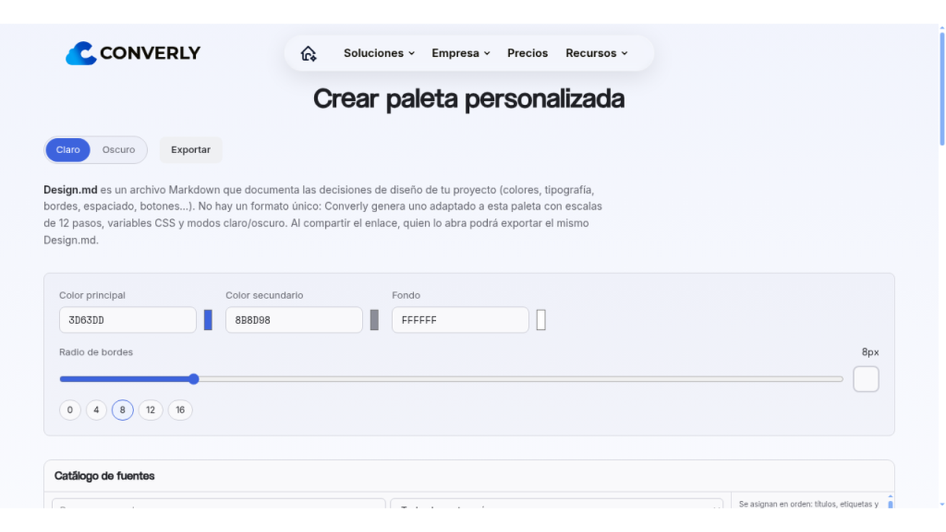Click the Converly cloud logo
Image resolution: width=946 pixels, height=532 pixels.
(81, 53)
